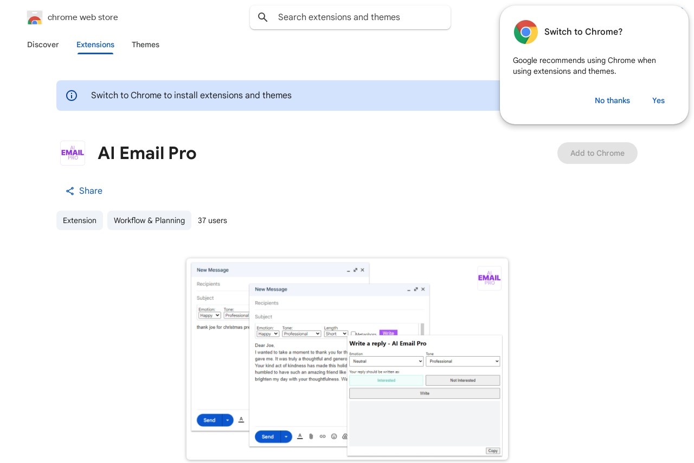Click the search magnifier icon
The height and width of the screenshot is (463, 694).
(x=263, y=17)
